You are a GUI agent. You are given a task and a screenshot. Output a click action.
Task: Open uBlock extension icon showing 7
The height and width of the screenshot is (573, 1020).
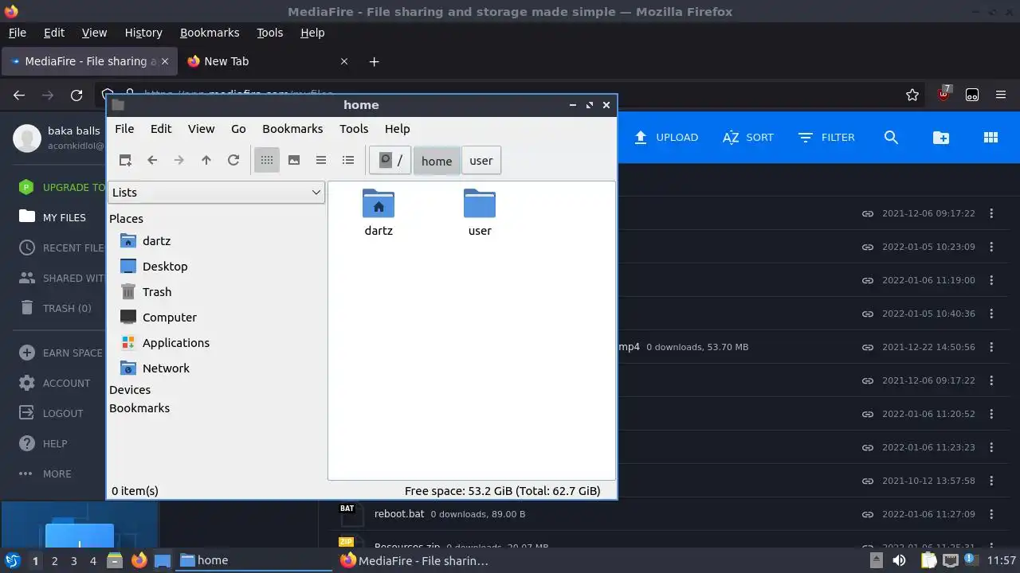click(943, 94)
